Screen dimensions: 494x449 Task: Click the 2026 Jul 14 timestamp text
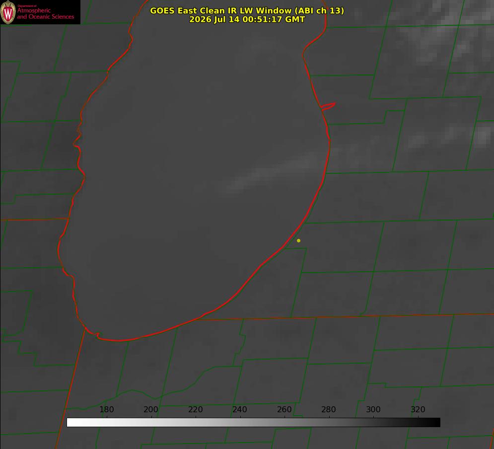coord(247,19)
